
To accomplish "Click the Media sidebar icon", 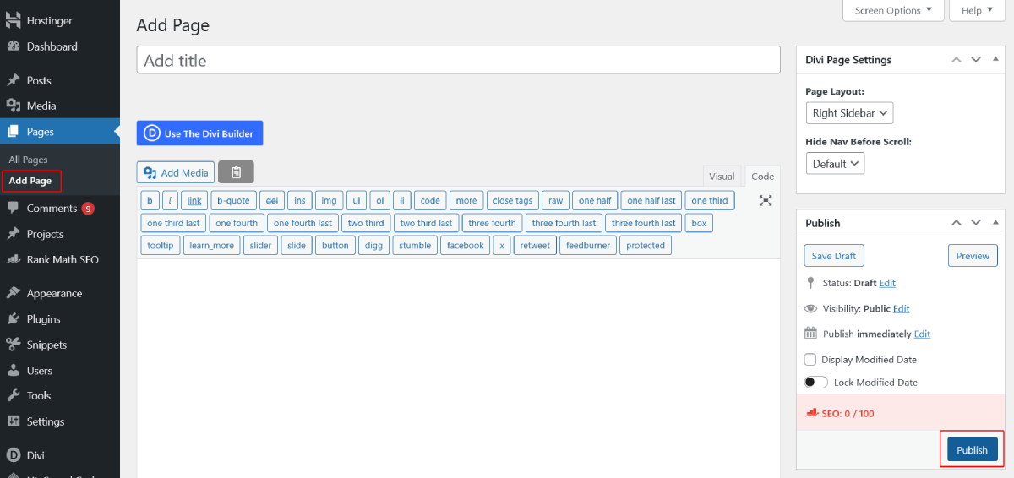I will pyautogui.click(x=14, y=106).
